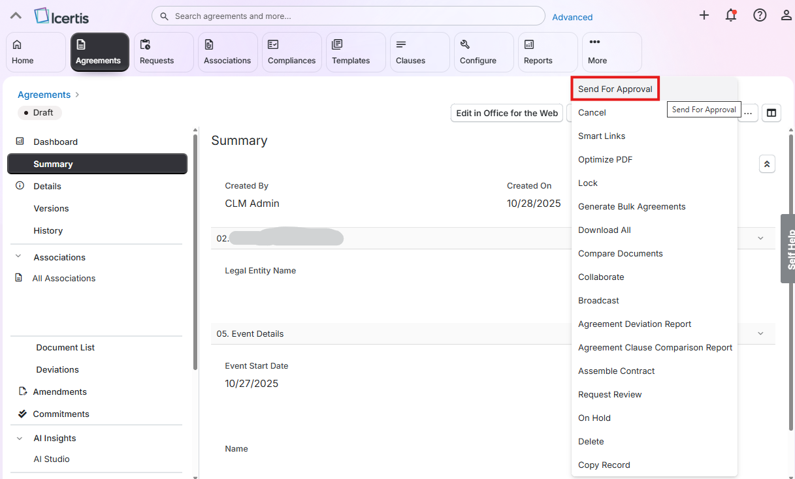
Task: Collapse the 05. Event Details section
Action: coord(760,333)
